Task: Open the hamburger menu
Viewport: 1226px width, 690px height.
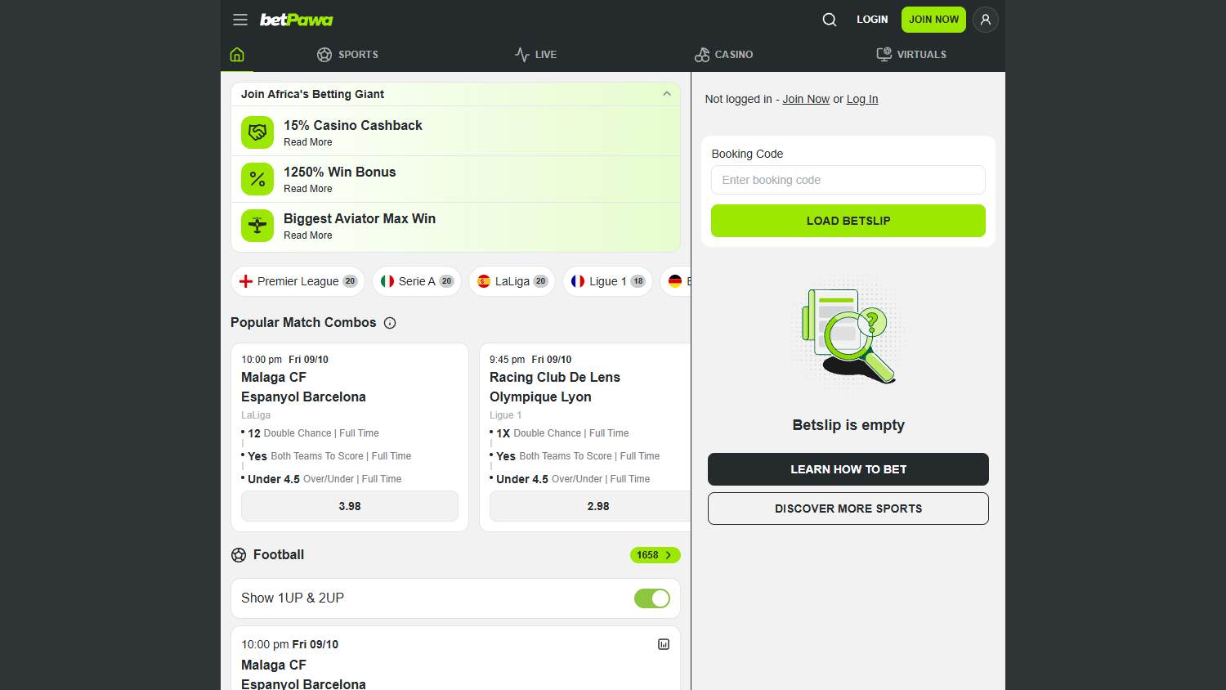Action: 240,20
